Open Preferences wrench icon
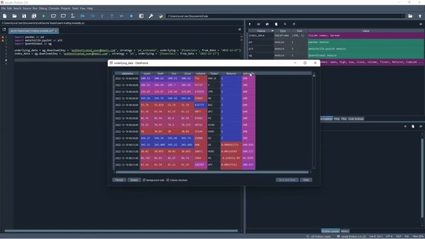The image size is (425, 239). click(x=151, y=16)
